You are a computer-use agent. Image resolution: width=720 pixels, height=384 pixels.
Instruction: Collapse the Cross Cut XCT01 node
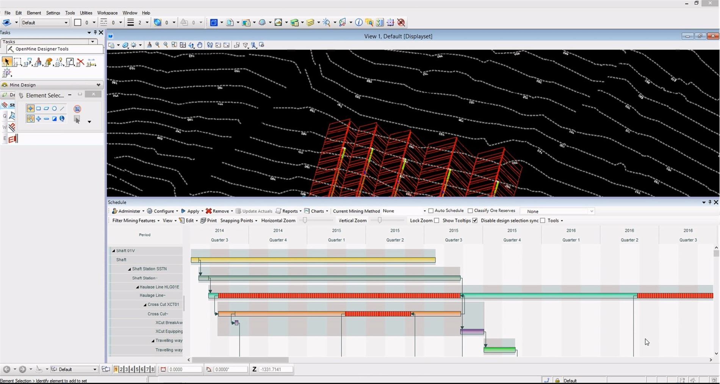pyautogui.click(x=145, y=305)
